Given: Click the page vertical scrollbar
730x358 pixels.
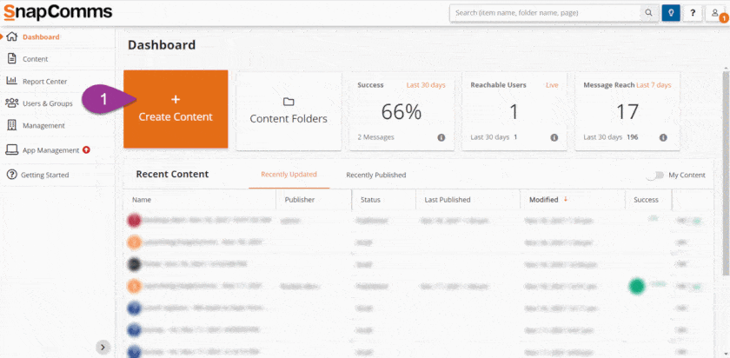Looking at the screenshot, I should pos(726,173).
